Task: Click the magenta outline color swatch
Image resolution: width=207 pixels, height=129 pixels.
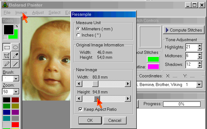Action: [153, 67]
